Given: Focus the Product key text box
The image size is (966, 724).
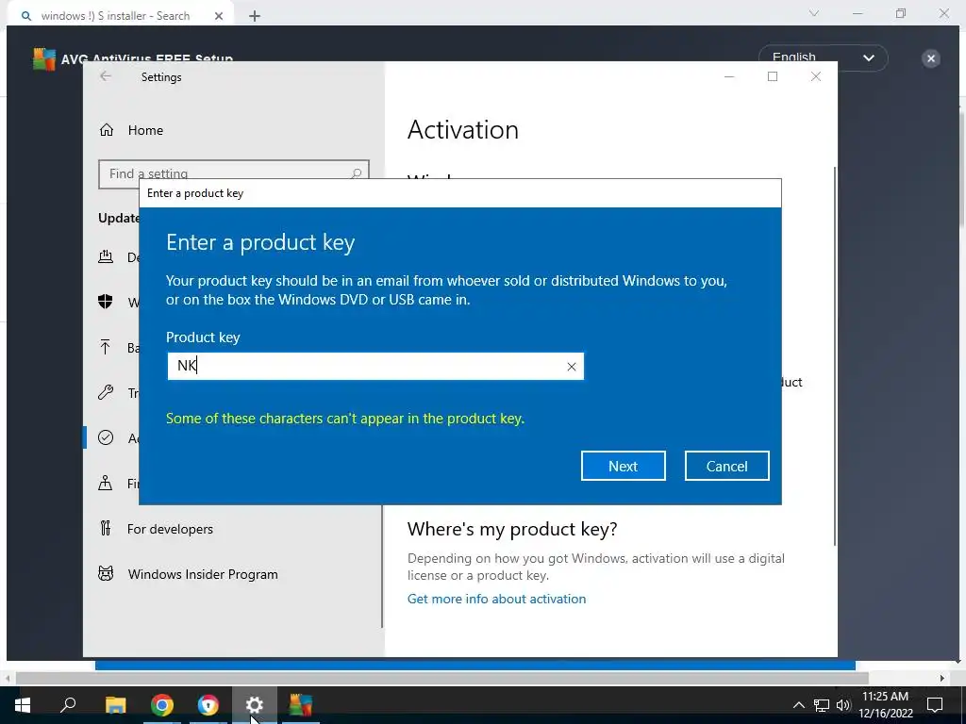Looking at the screenshot, I should pos(375,367).
